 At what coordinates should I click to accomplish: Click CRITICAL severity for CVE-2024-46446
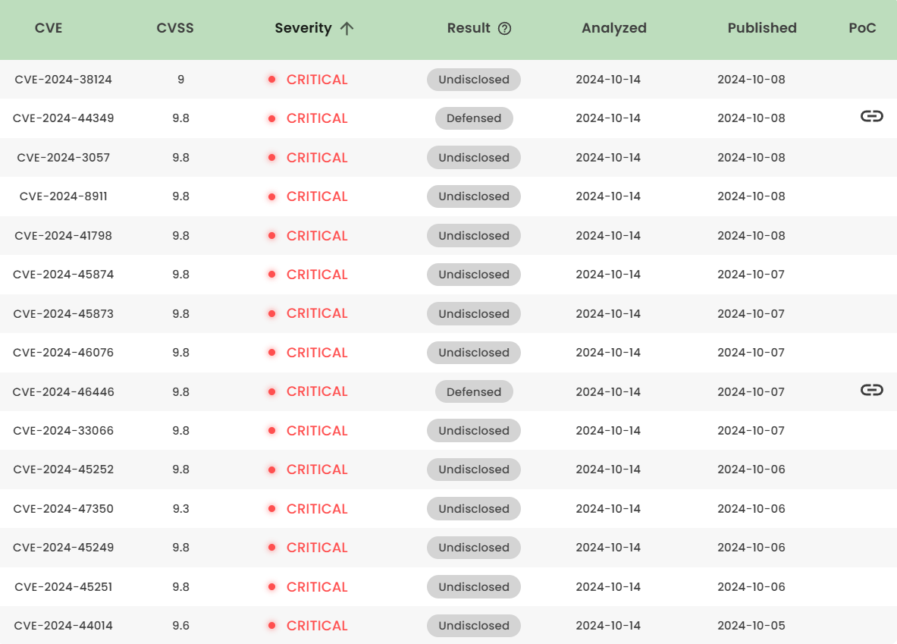point(317,391)
